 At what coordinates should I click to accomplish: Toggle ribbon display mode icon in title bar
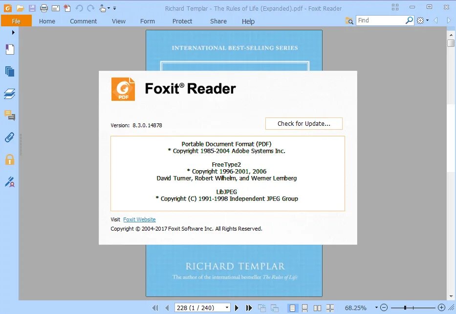click(x=395, y=7)
